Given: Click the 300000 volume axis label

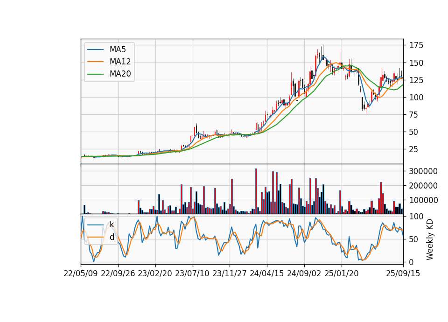Looking at the screenshot, I should [x=423, y=171].
